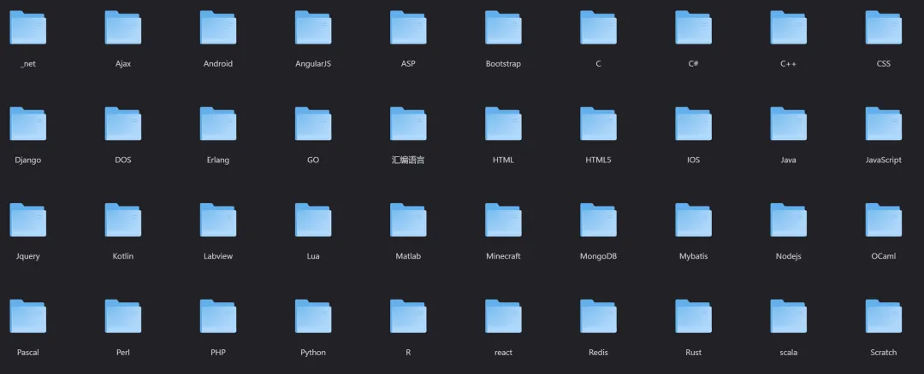Select the _net folder icon
The height and width of the screenshot is (374, 924).
coord(27,27)
